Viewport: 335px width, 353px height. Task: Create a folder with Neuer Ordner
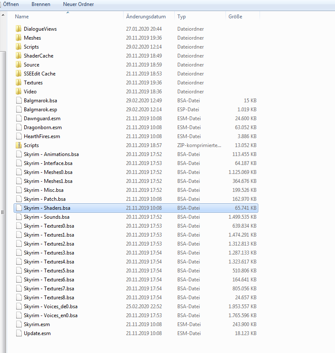click(x=78, y=4)
